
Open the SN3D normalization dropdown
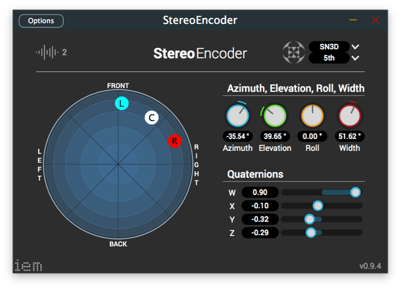(x=330, y=47)
